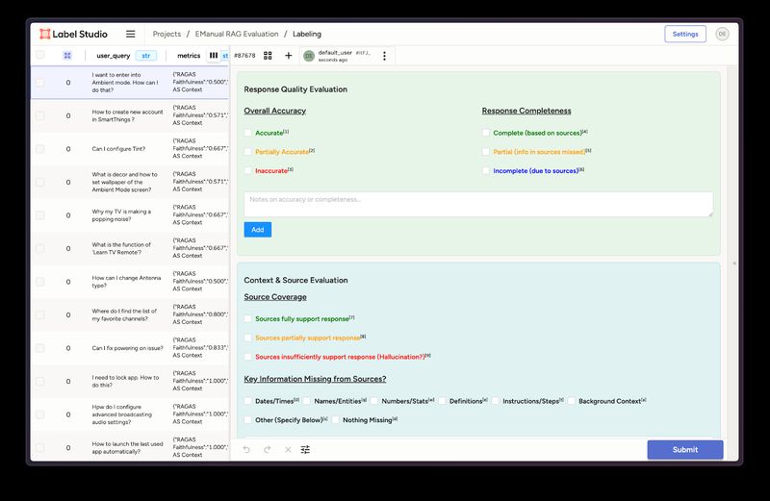Open labeling settings sliders icon
This screenshot has height=501, width=770.
click(x=305, y=449)
